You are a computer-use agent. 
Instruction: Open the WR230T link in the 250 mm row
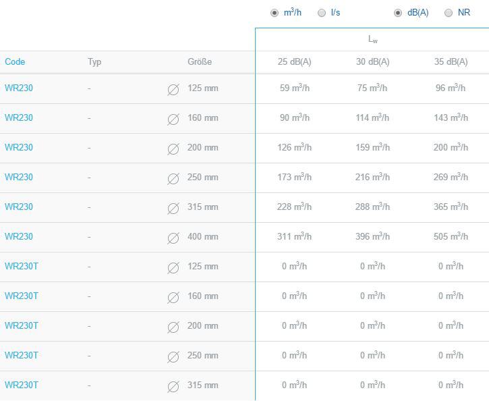tap(21, 355)
